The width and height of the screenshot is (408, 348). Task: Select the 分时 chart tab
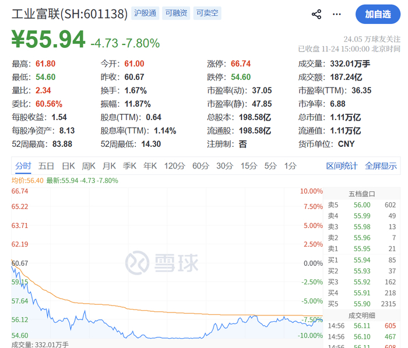(23, 166)
